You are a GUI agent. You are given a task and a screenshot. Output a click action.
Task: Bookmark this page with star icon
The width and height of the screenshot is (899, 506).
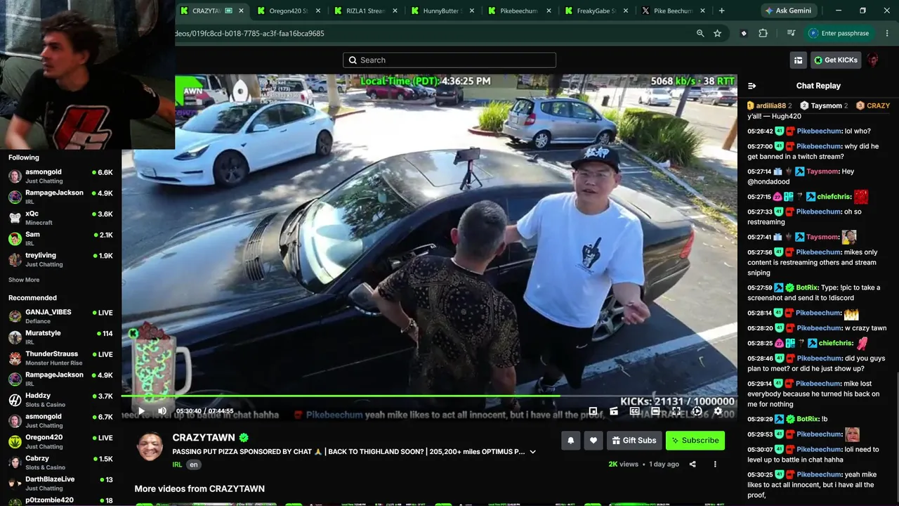pos(717,33)
